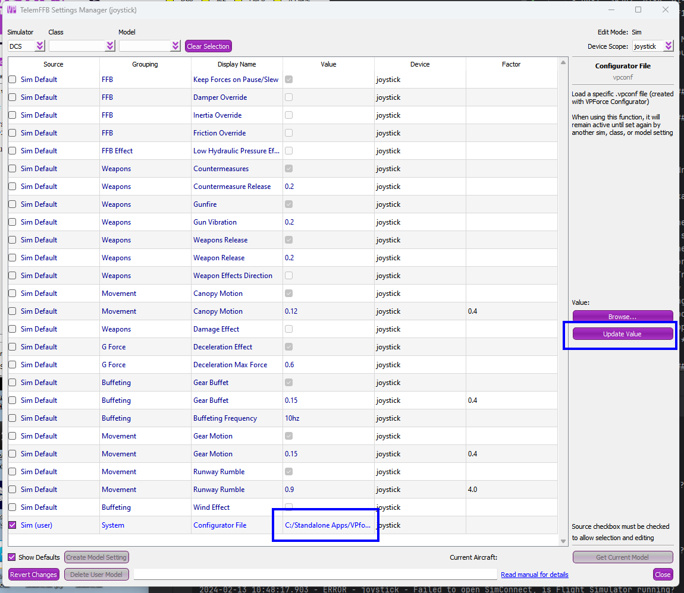This screenshot has width=684, height=593.
Task: Check source box for Low Hydraulic Pressure row
Action: [x=12, y=151]
